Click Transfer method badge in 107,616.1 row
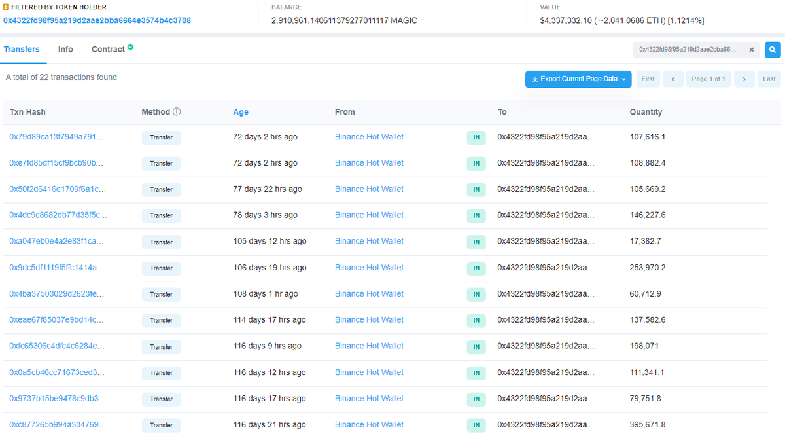The width and height of the screenshot is (785, 436). [x=161, y=137]
